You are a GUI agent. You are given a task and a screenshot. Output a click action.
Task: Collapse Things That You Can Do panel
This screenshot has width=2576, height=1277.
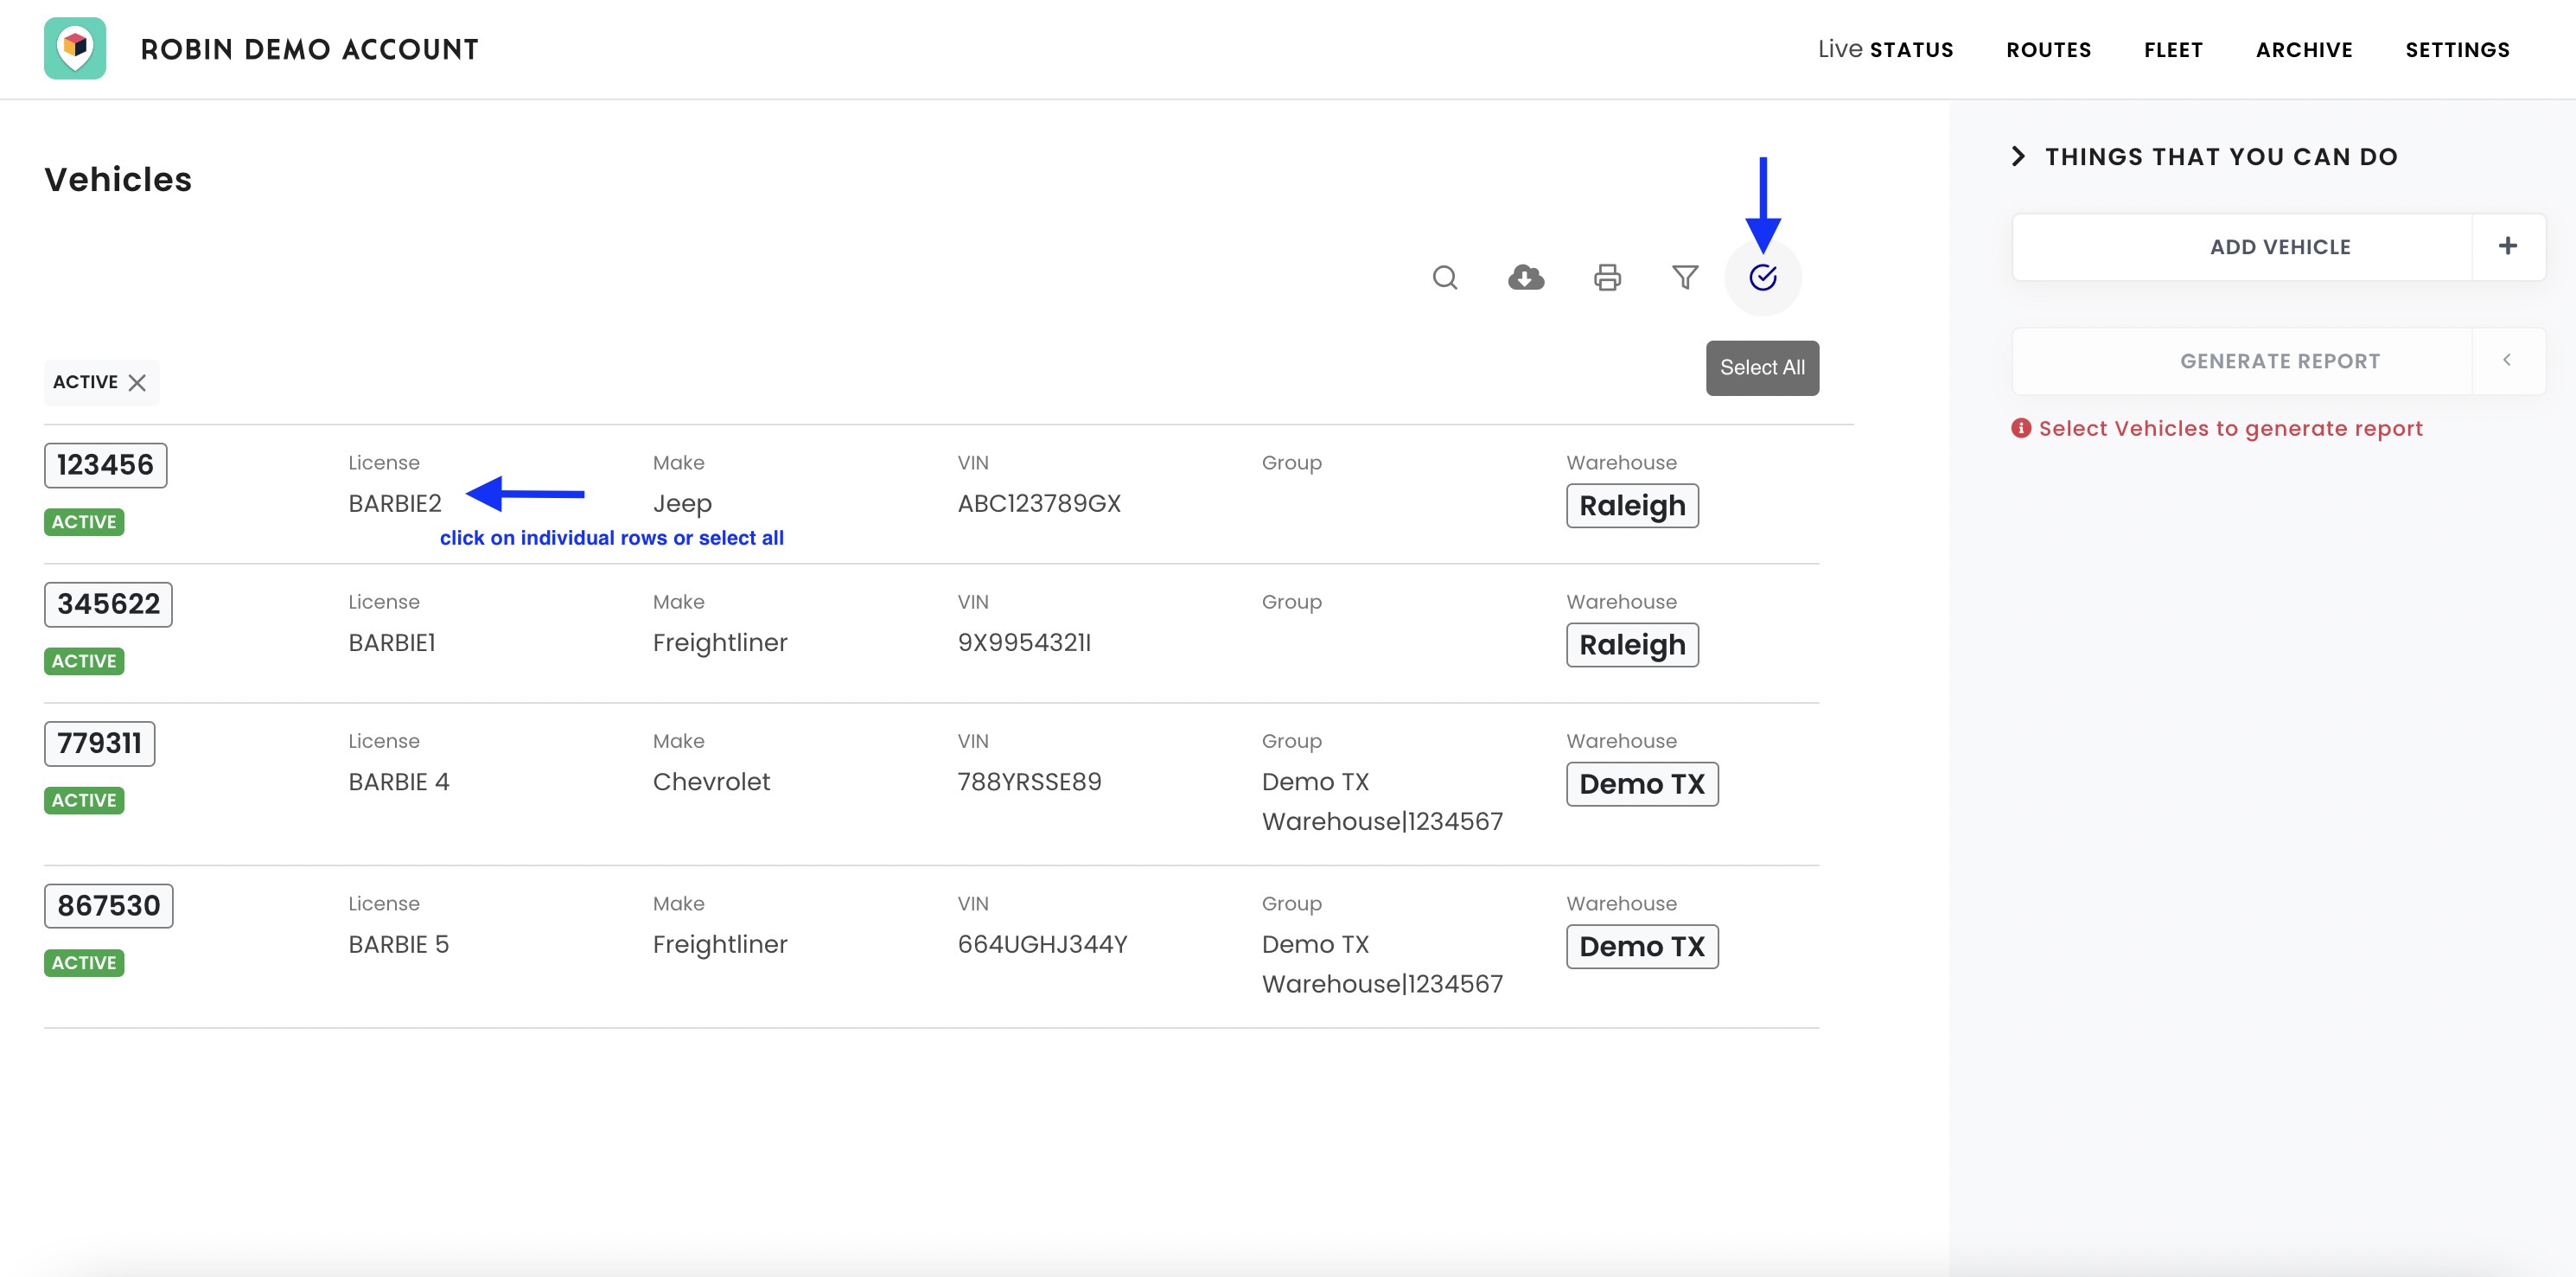2018,156
